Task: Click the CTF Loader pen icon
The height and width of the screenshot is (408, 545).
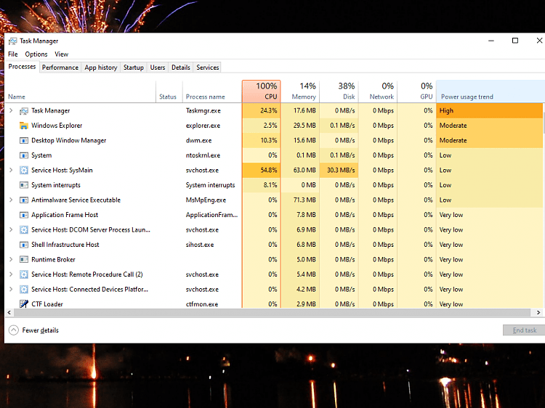Action: [x=24, y=304]
